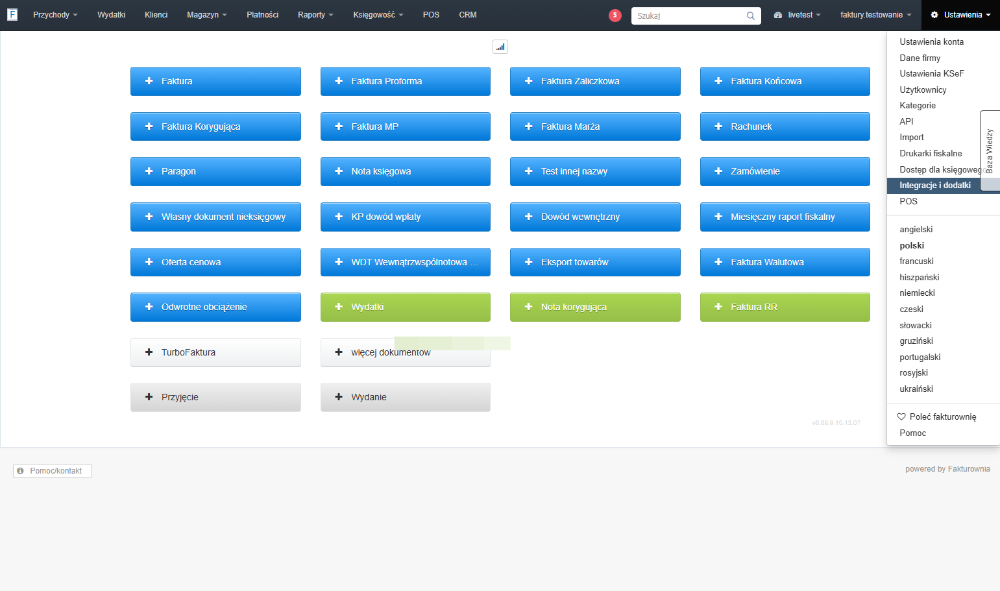This screenshot has width=1000, height=591.
Task: Click the gear icon in Ustawienia
Action: pos(934,15)
